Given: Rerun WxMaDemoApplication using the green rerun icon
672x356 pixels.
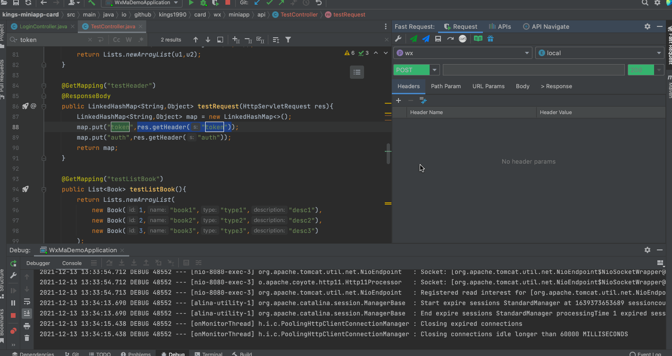Looking at the screenshot, I should point(13,263).
